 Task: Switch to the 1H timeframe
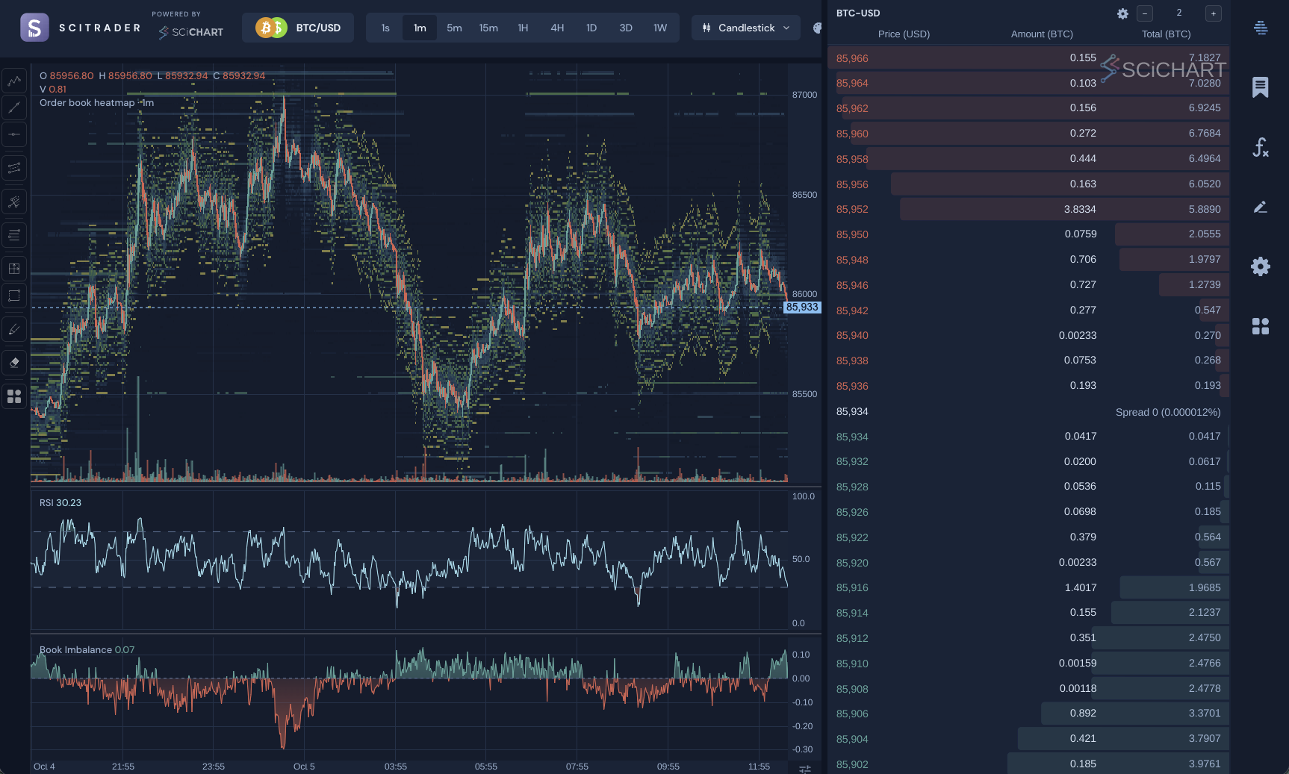coord(523,28)
